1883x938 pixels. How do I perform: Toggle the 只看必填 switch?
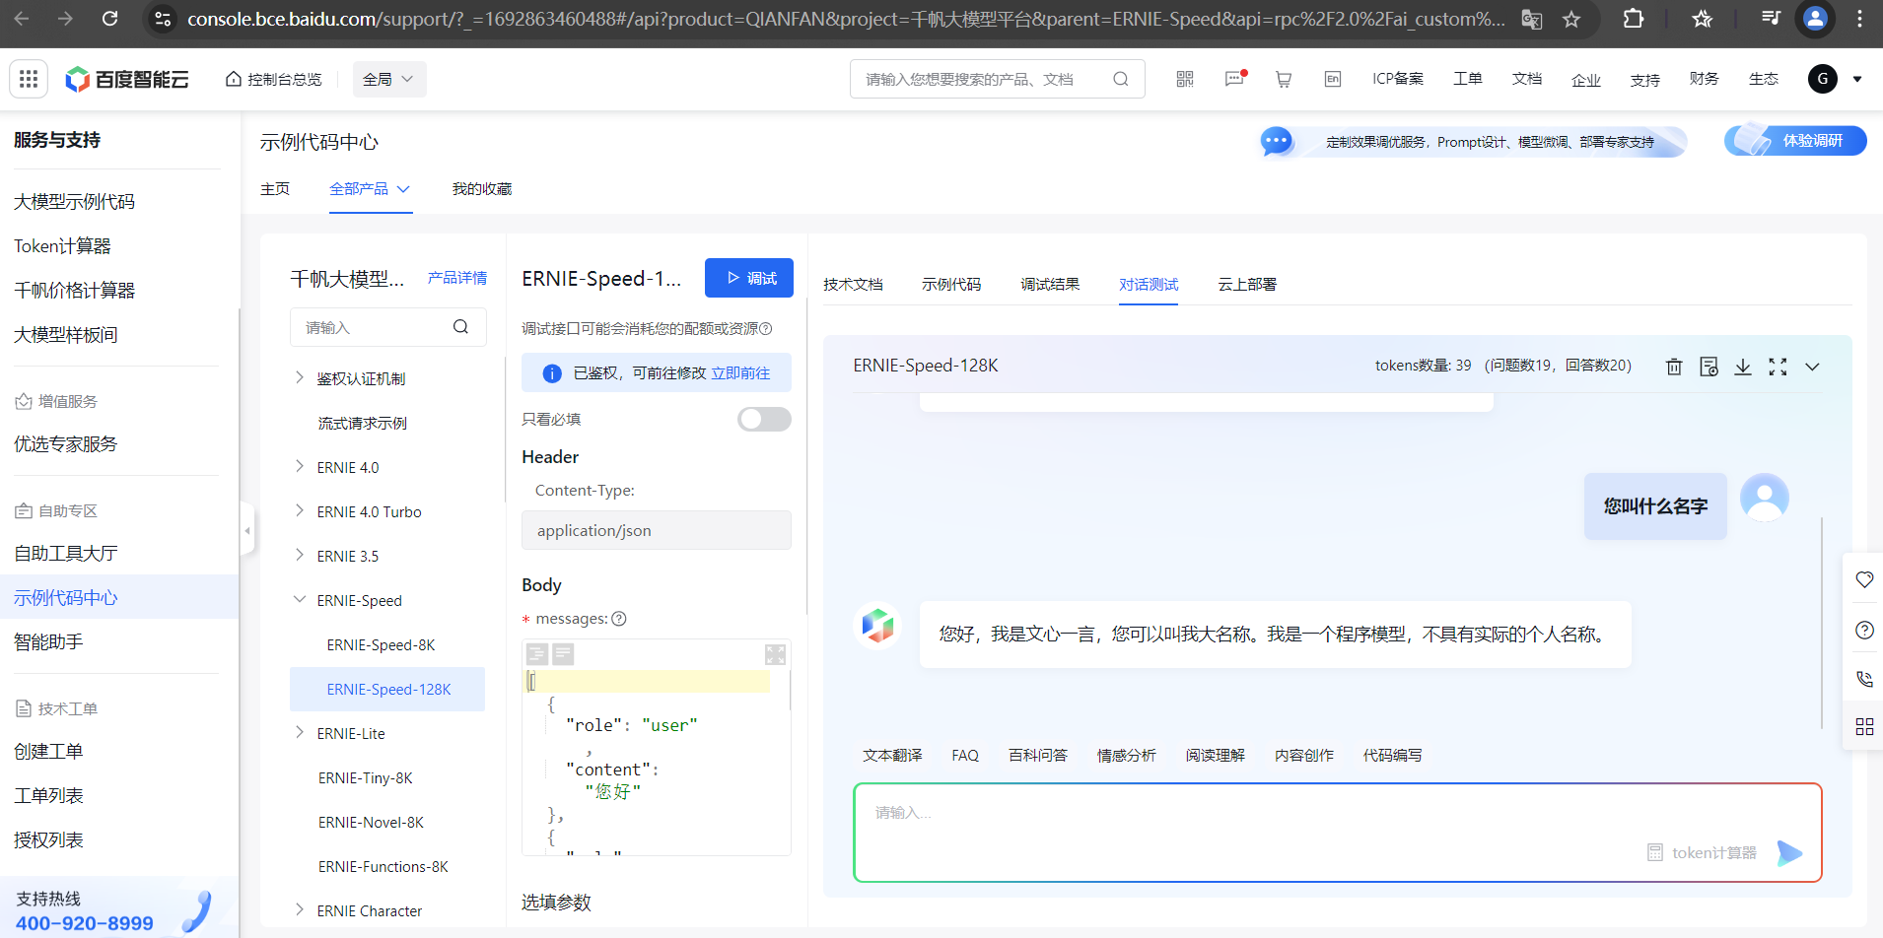(764, 419)
